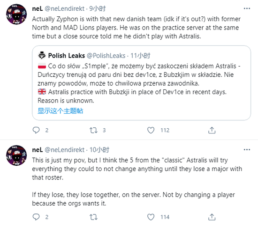This screenshot has height=228, width=258.
Task: Retweet the first neL tweet
Action: (x=93, y=130)
